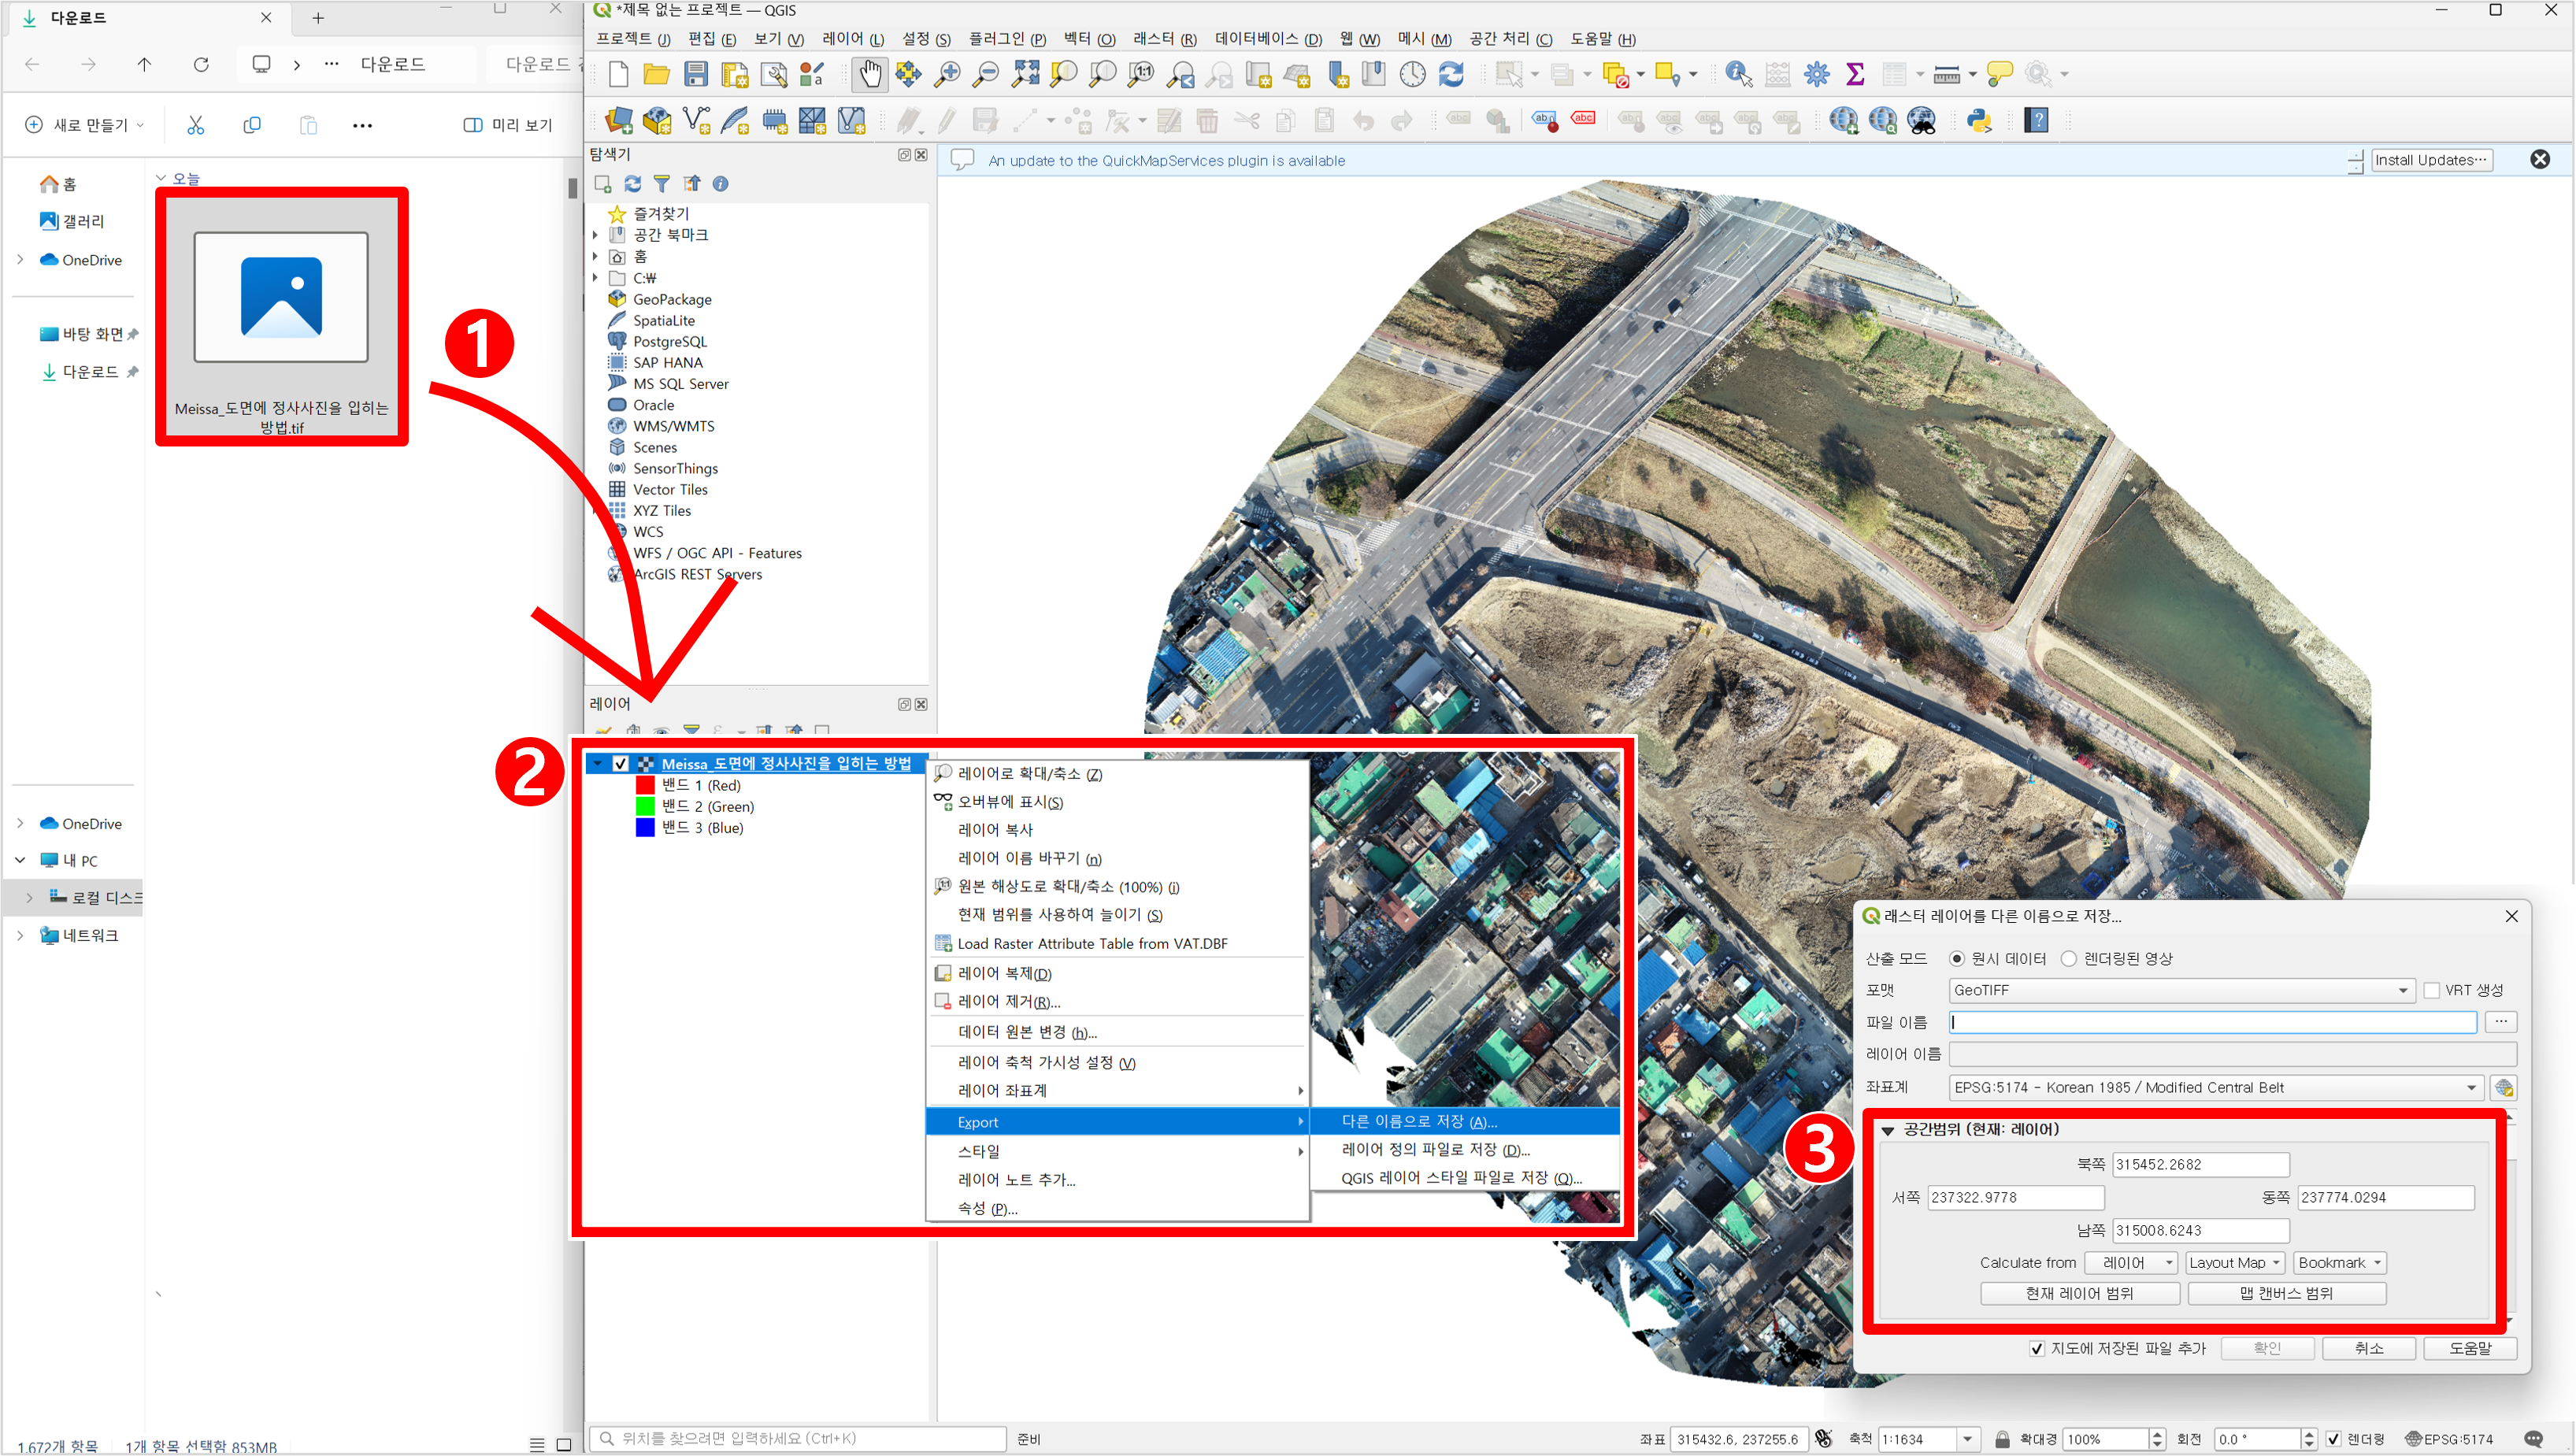
Task: Select the Identify Features tool
Action: click(x=1738, y=75)
